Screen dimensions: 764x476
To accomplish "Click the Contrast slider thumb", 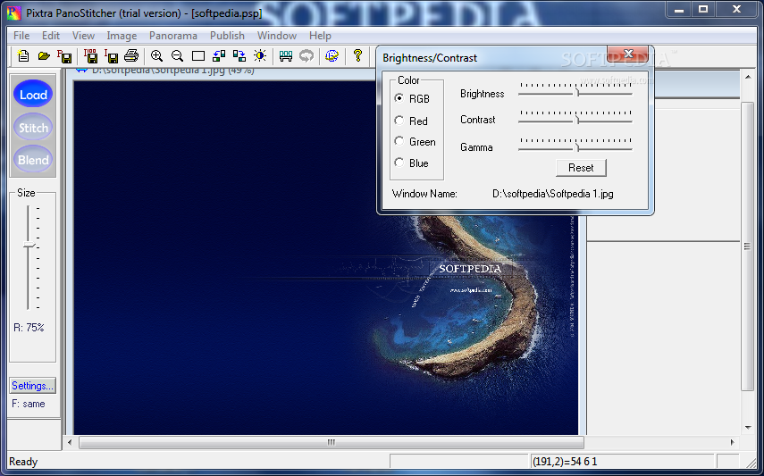I will click(x=577, y=120).
